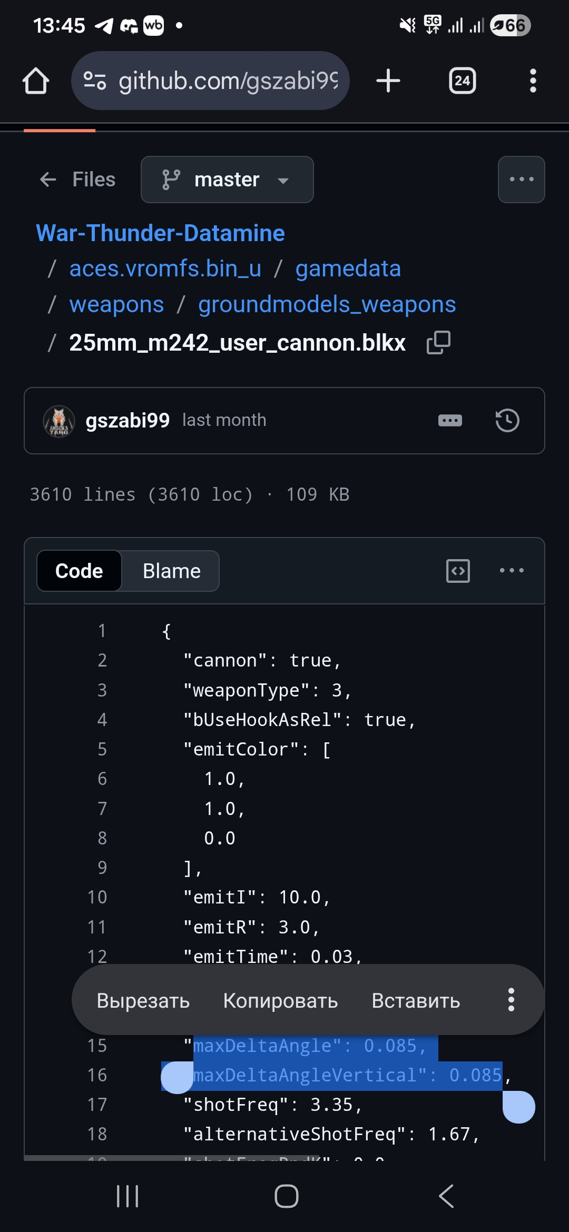The height and width of the screenshot is (1232, 569).
Task: Expand more options in text selection toolbar
Action: (511, 1000)
